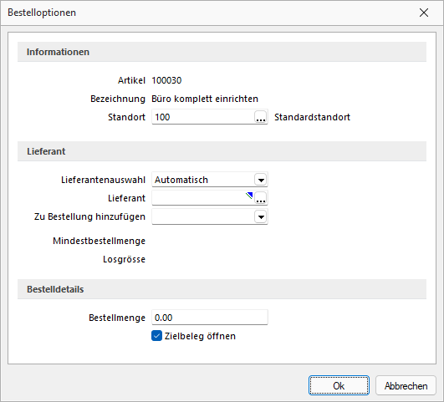Expand the Zu Bestellung hinzufügen dropdown arrow
Image resolution: width=444 pixels, height=402 pixels.
pos(261,216)
